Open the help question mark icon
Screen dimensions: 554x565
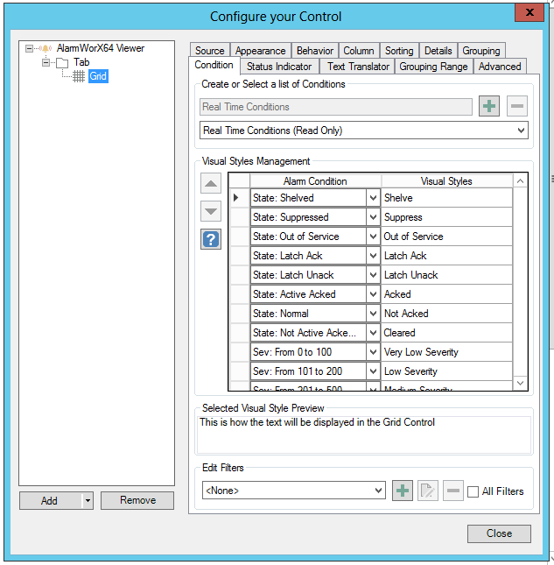pos(211,239)
